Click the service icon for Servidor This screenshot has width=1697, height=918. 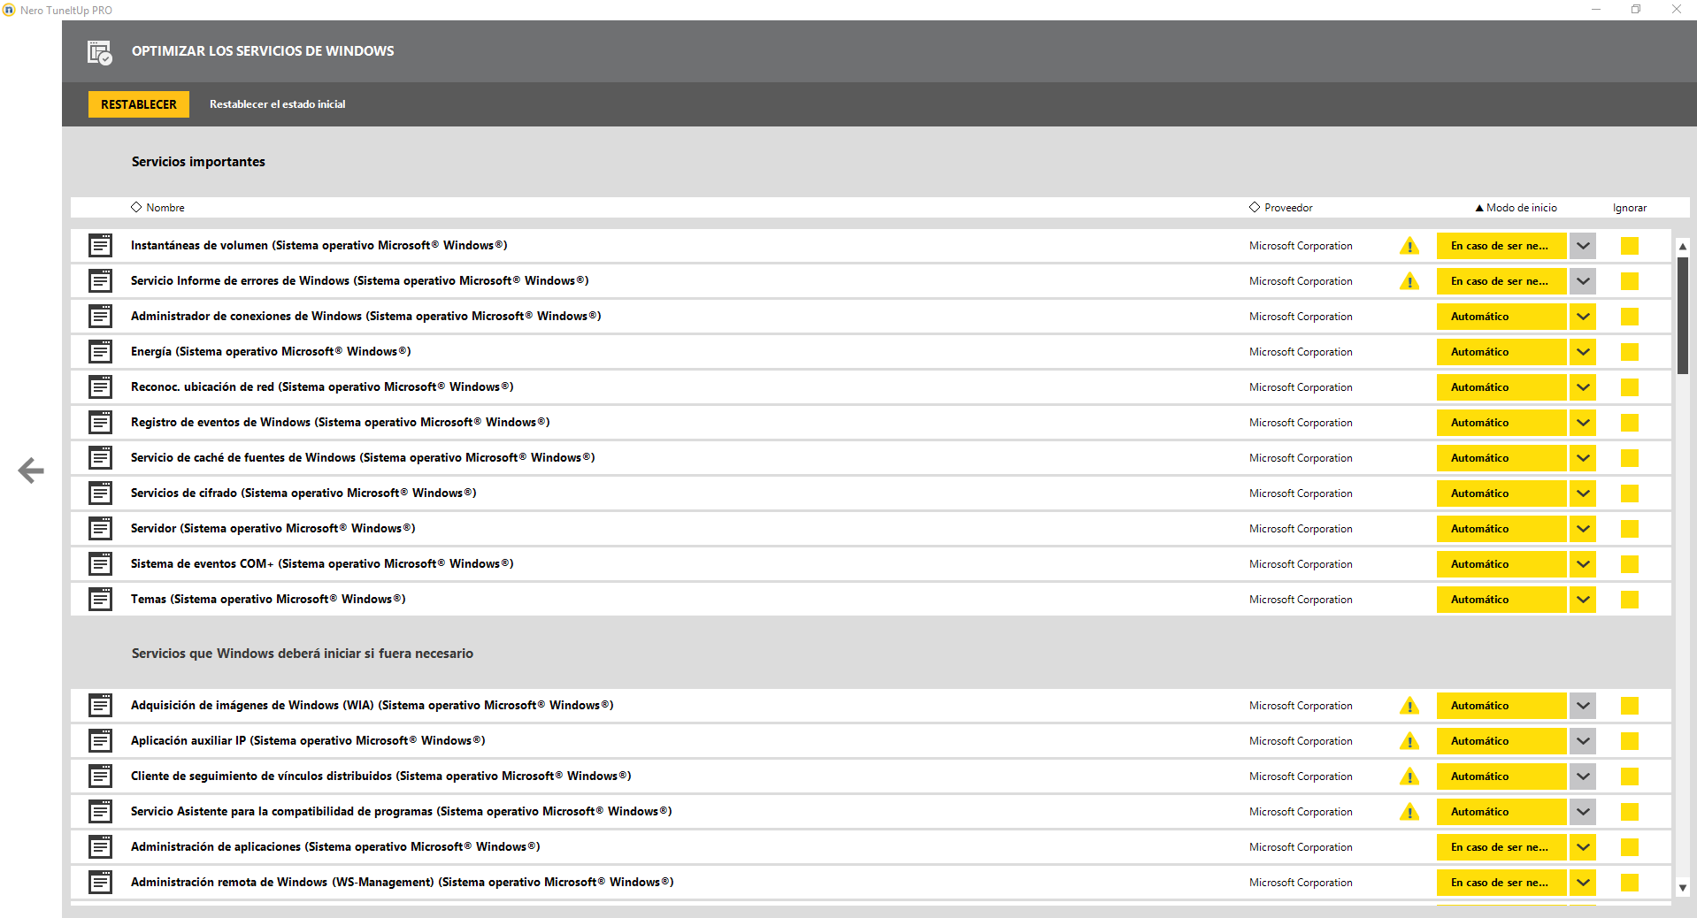click(101, 529)
